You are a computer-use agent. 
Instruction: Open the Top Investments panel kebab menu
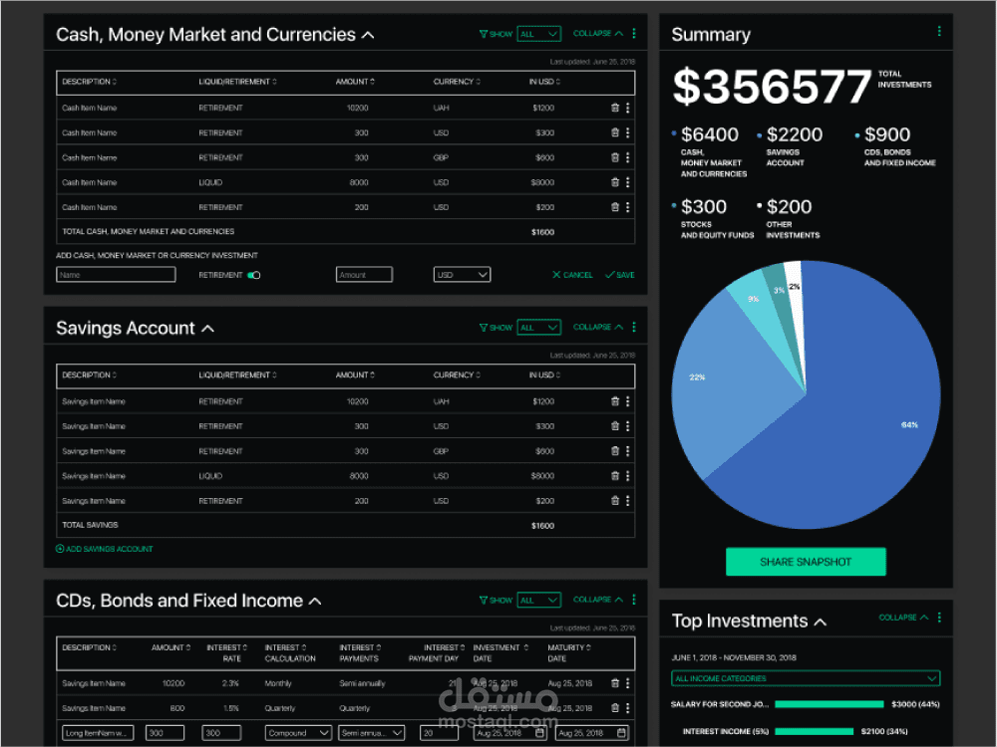point(939,617)
